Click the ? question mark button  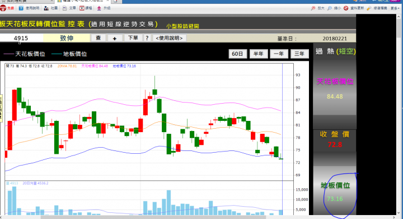[147, 38]
